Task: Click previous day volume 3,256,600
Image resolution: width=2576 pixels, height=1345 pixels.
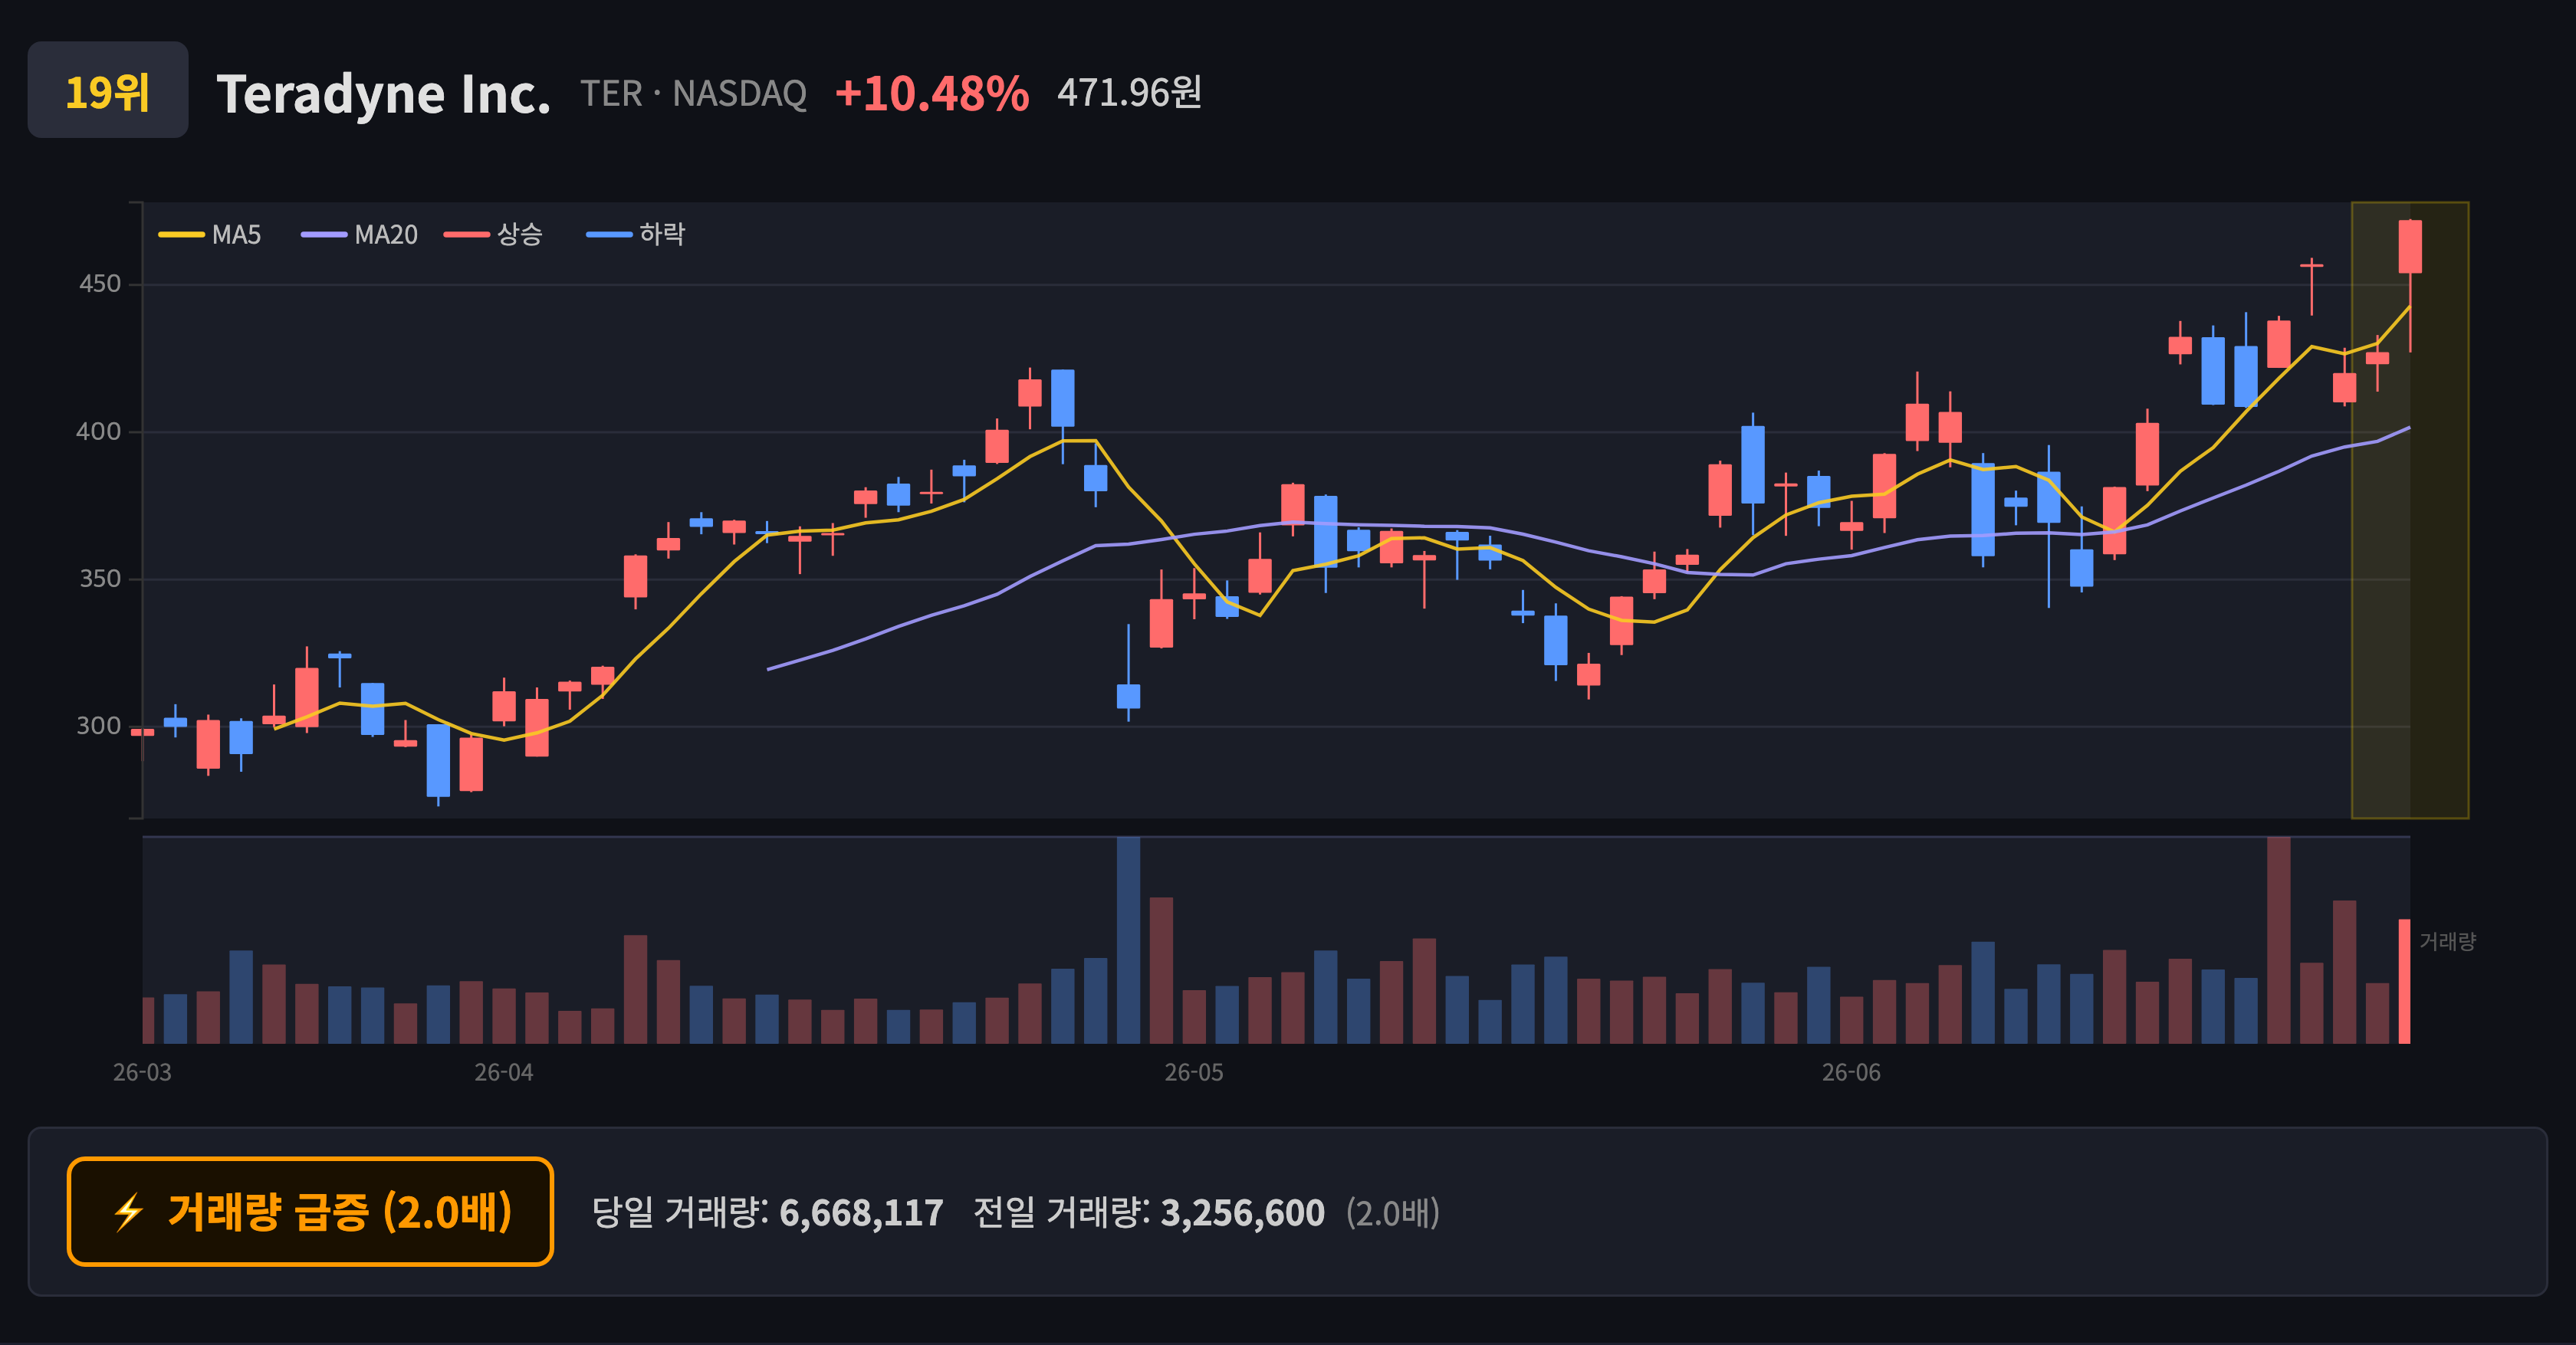Action: (x=1242, y=1213)
